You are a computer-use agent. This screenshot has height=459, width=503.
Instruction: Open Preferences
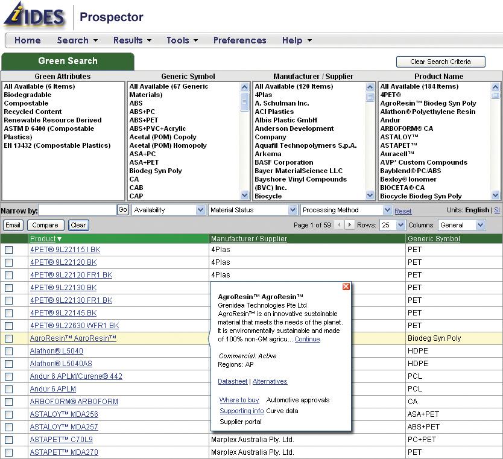[x=239, y=40]
